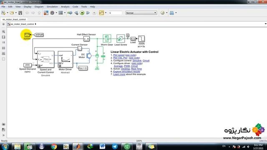This screenshot has height=150, width=267.
Task: Click the Open model folder icon
Action: (x=12, y=13)
